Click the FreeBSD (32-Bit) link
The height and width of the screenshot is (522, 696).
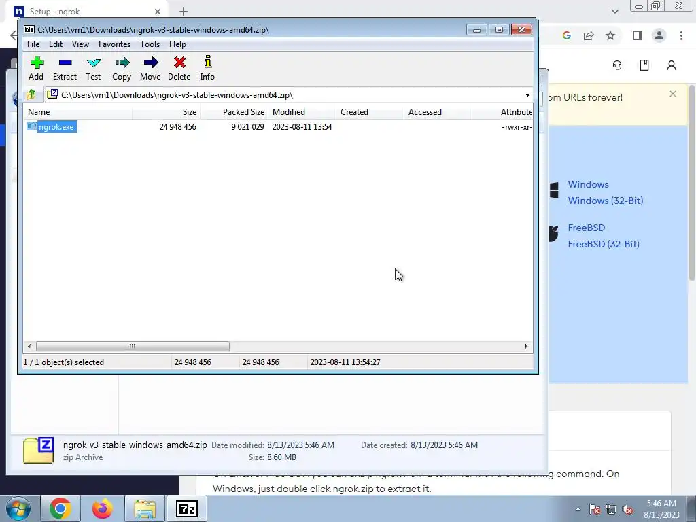pos(604,244)
